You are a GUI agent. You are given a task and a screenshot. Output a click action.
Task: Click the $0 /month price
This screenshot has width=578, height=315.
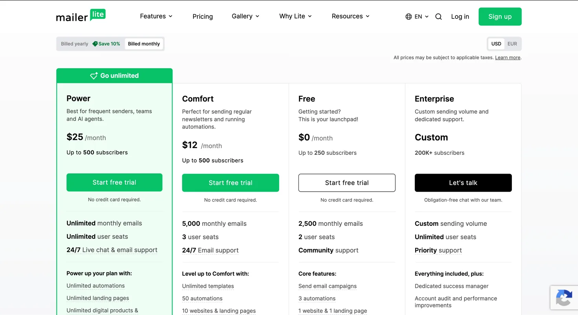click(x=315, y=137)
